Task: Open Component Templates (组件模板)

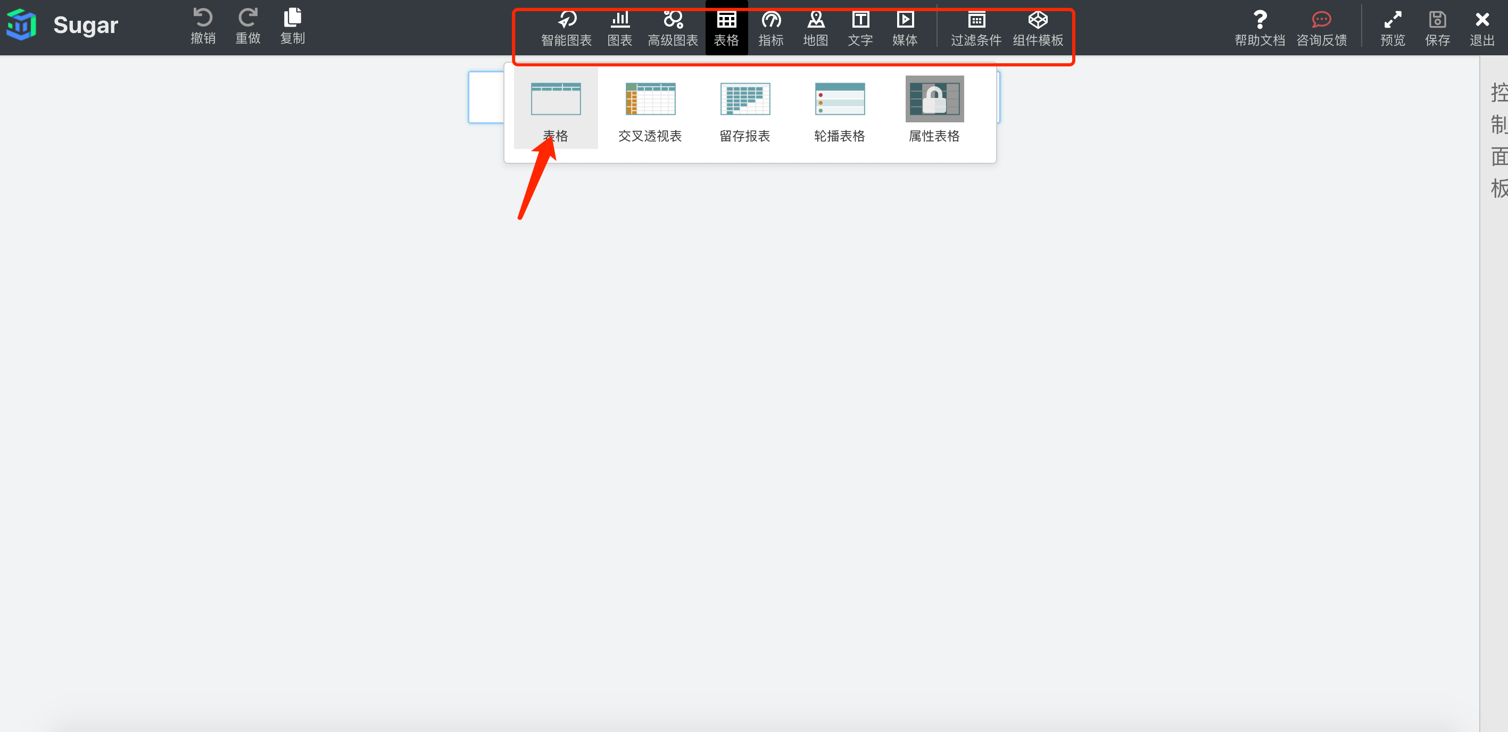Action: coord(1037,28)
